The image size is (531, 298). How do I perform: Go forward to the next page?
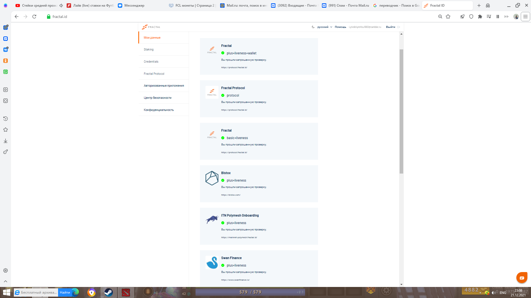coord(25,17)
